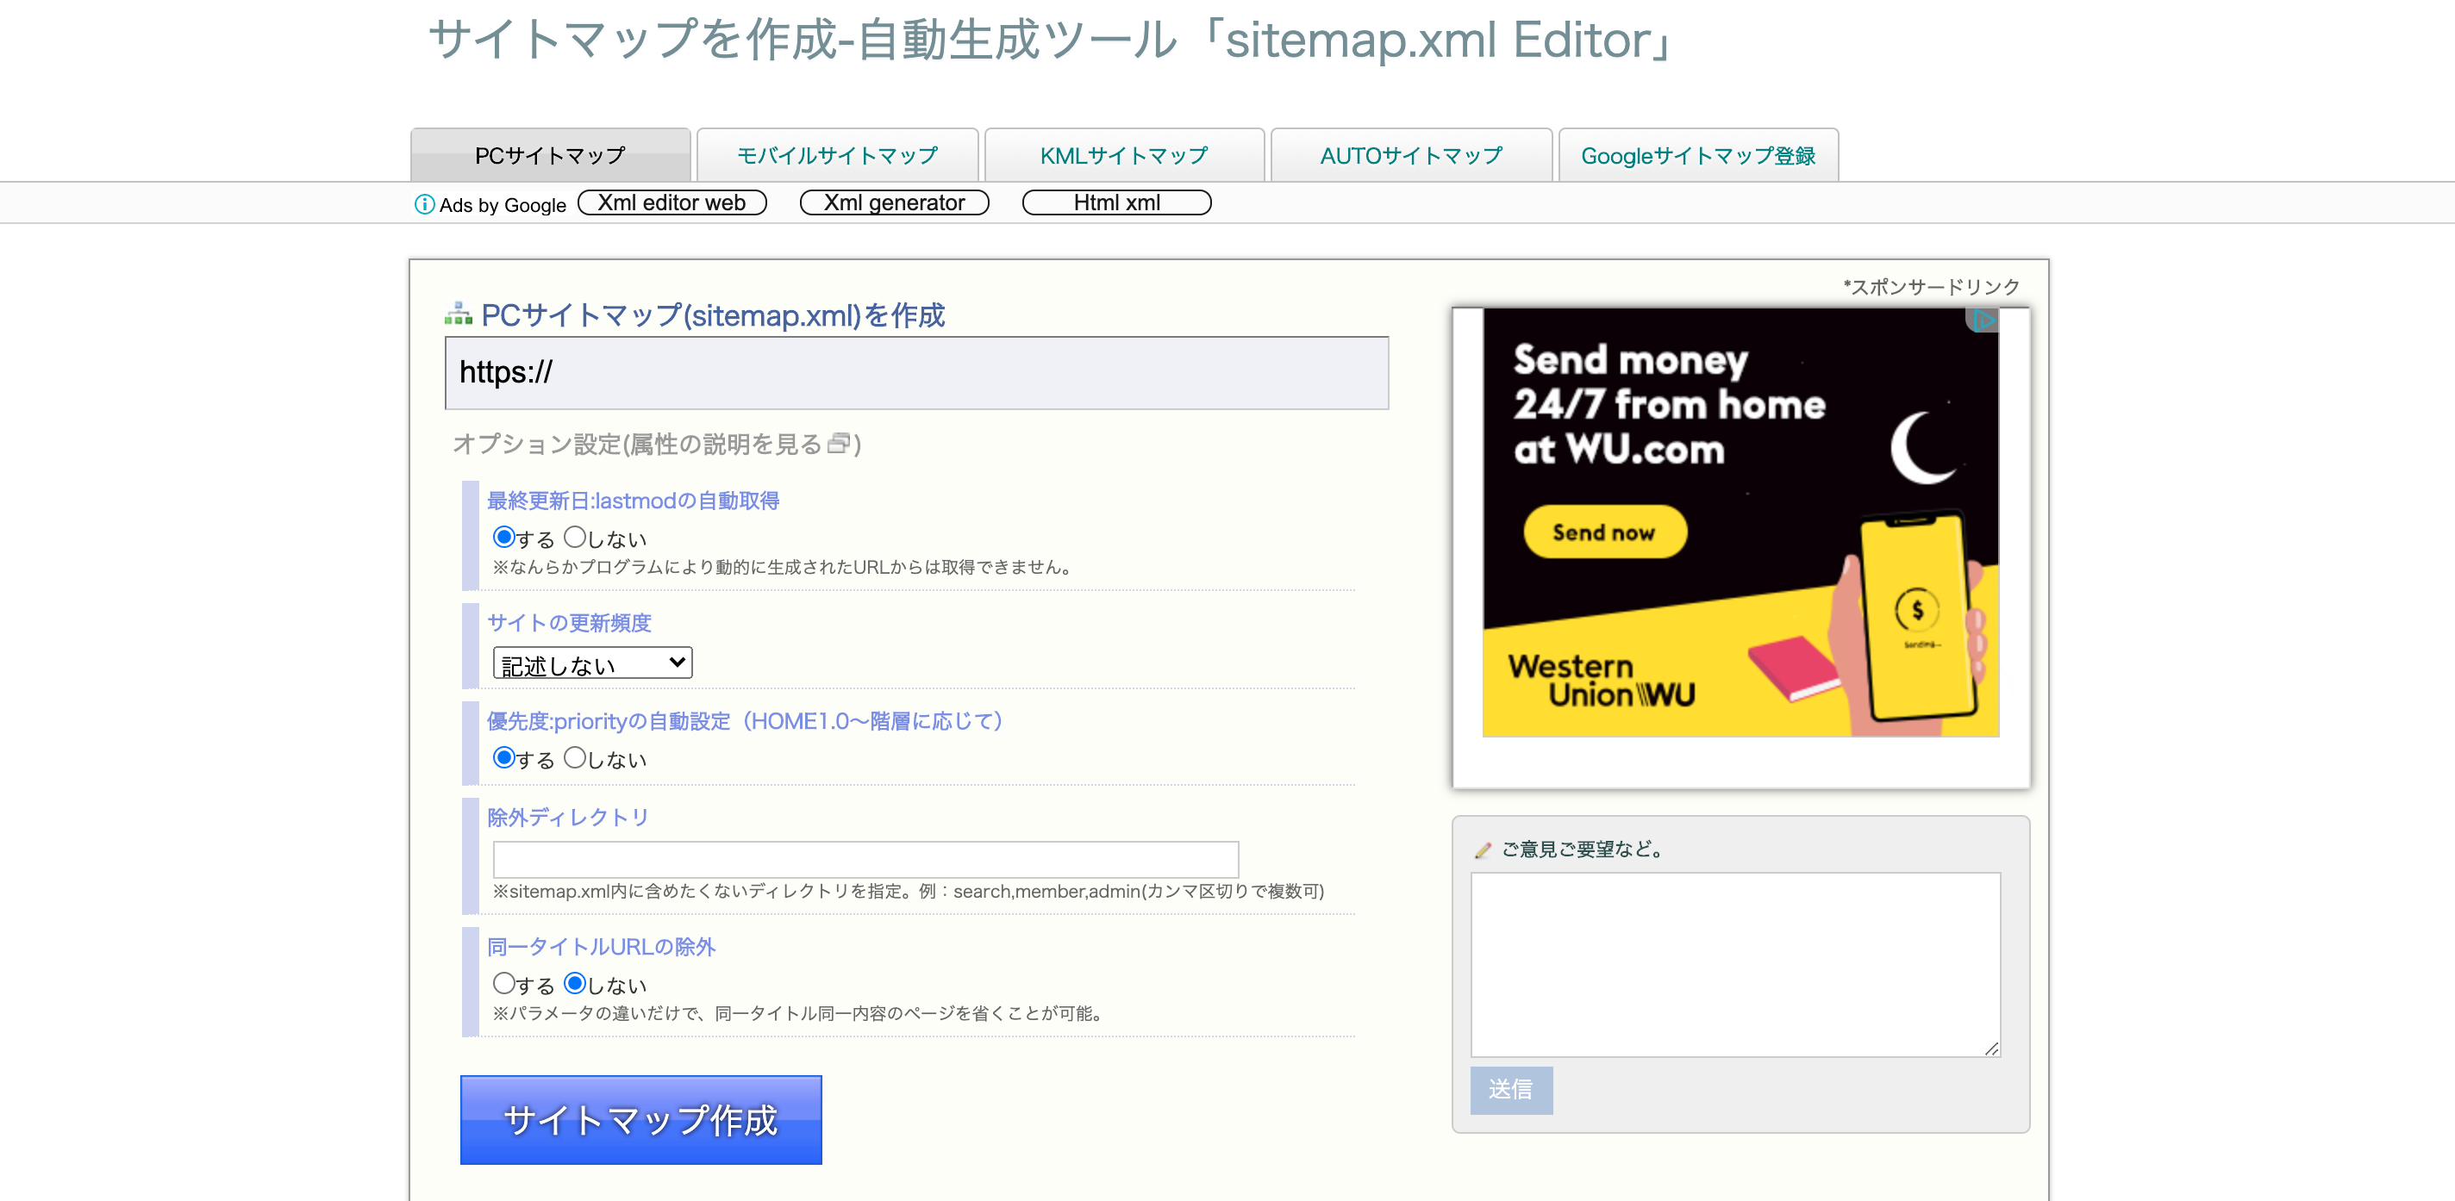
Task: Click the https:// URL input field
Action: (916, 371)
